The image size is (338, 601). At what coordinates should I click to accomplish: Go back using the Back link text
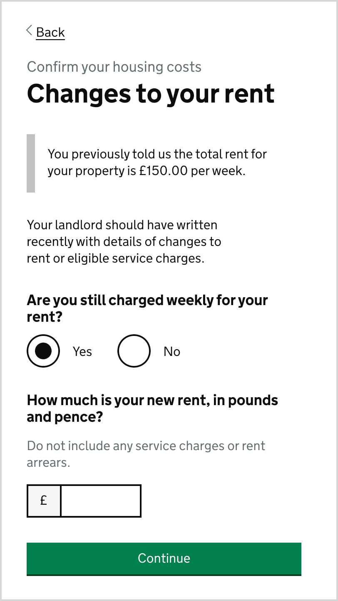click(50, 32)
